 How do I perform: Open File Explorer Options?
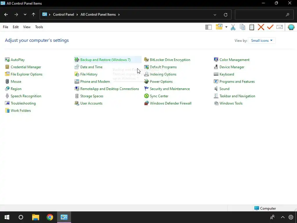(x=24, y=74)
